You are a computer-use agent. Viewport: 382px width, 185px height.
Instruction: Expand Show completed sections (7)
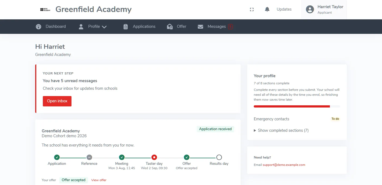click(x=281, y=130)
